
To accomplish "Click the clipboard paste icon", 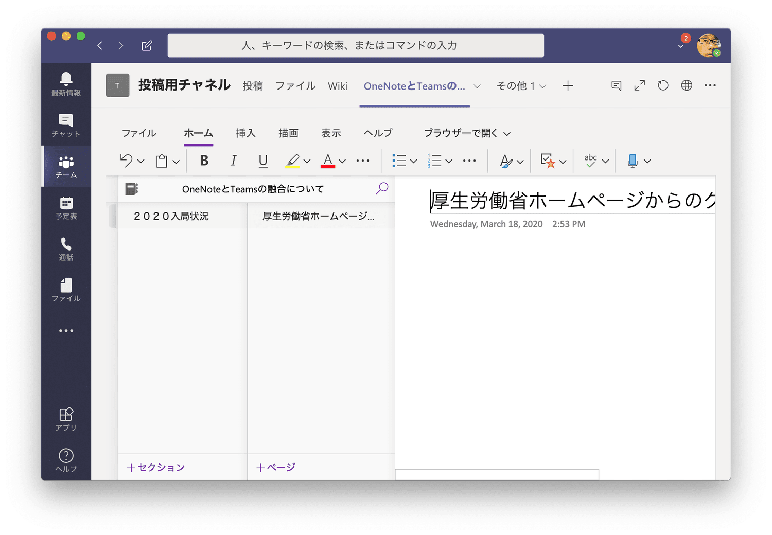I will click(x=162, y=161).
